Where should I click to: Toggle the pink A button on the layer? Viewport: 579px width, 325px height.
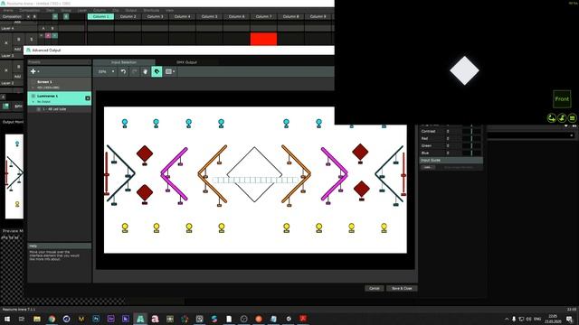[48, 35]
